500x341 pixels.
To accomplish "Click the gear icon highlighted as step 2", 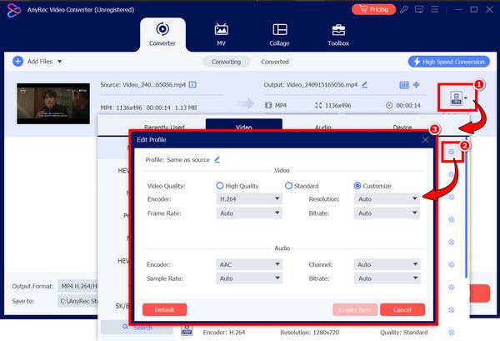I will tap(451, 152).
